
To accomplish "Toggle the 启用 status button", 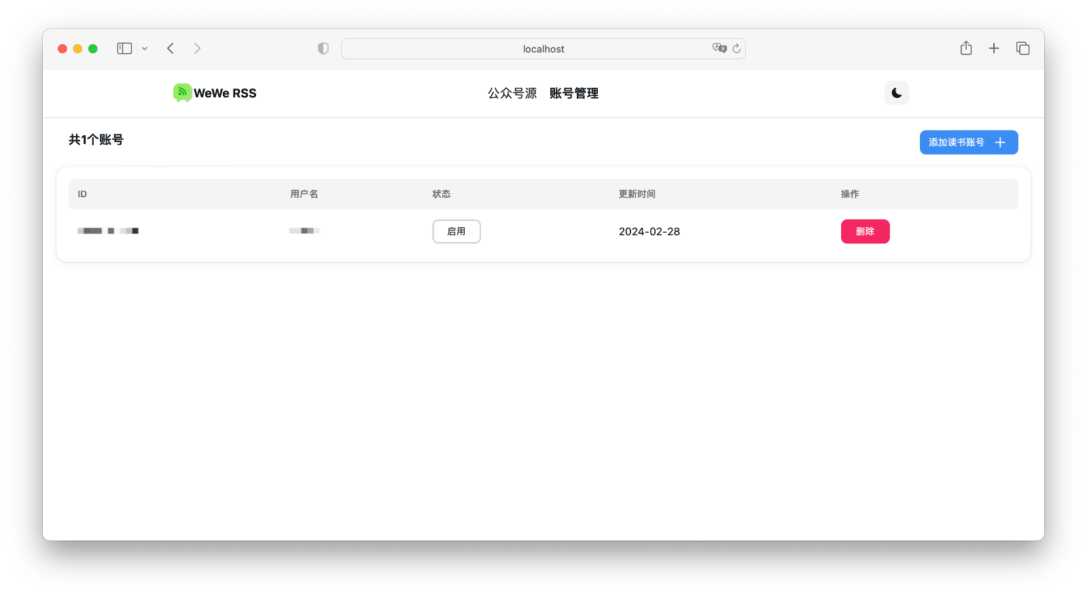I will [457, 231].
